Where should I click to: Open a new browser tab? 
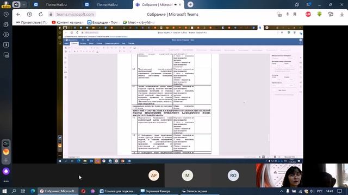[190, 4]
